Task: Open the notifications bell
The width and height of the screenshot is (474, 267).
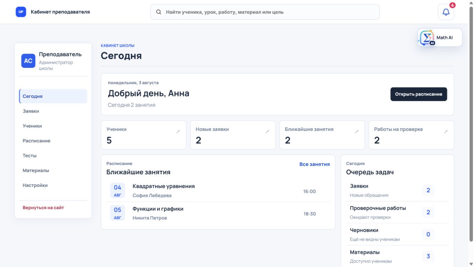Action: click(446, 12)
